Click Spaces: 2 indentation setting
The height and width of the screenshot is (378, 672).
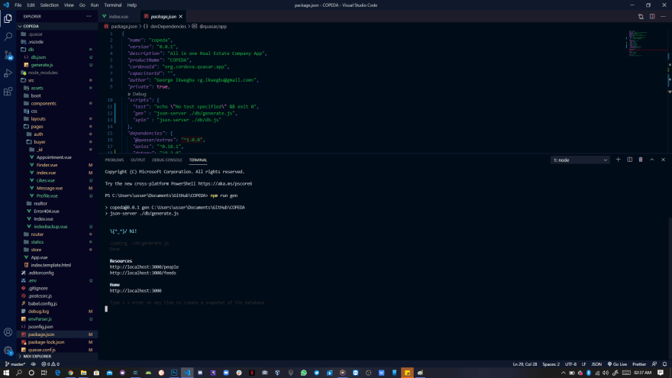click(x=551, y=363)
